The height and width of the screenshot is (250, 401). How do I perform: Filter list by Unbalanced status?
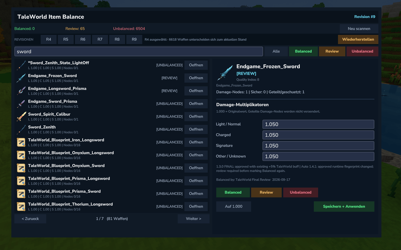[x=362, y=51]
